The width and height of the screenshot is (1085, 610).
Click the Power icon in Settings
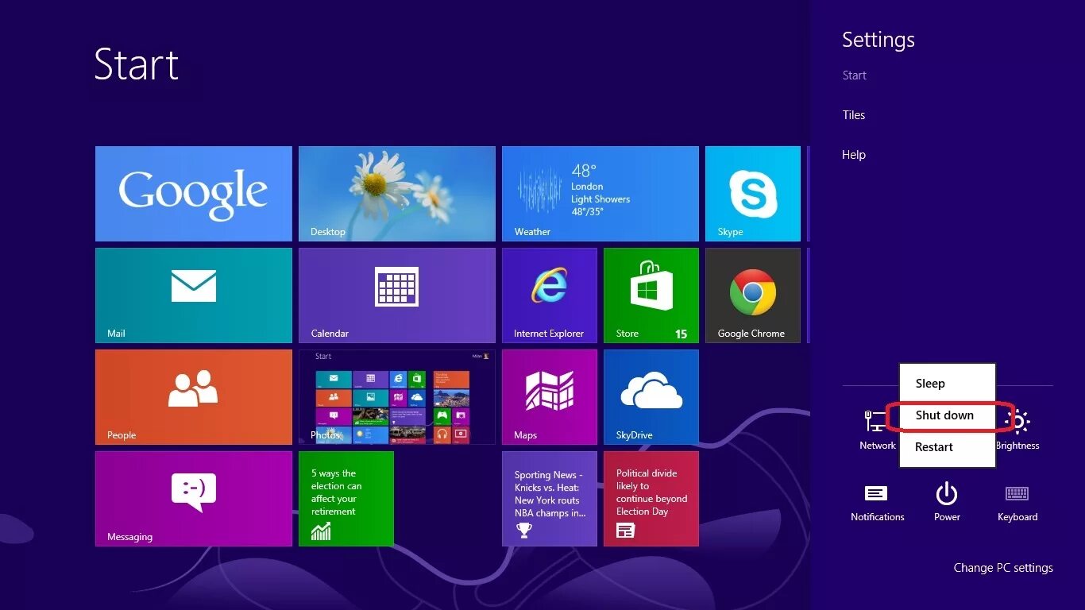pyautogui.click(x=947, y=502)
